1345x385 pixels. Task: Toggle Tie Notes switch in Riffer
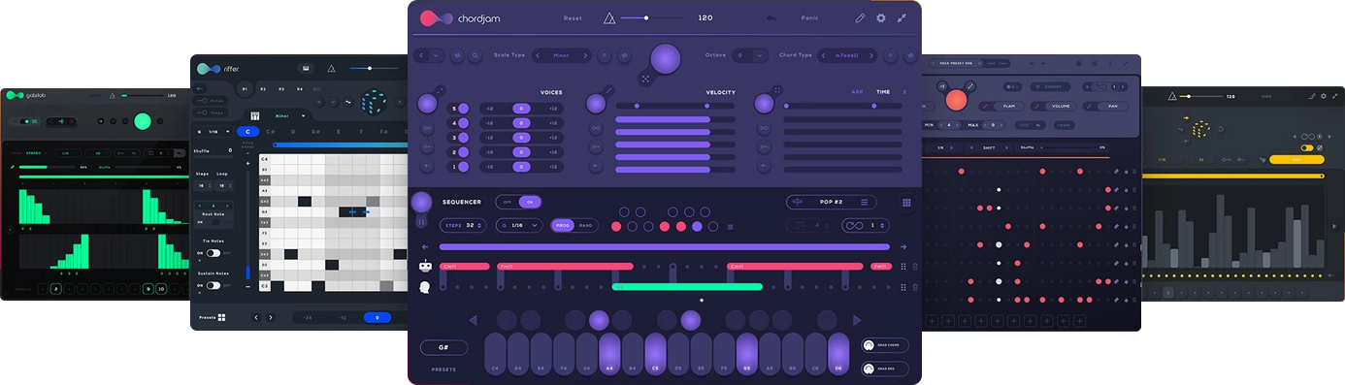click(213, 253)
